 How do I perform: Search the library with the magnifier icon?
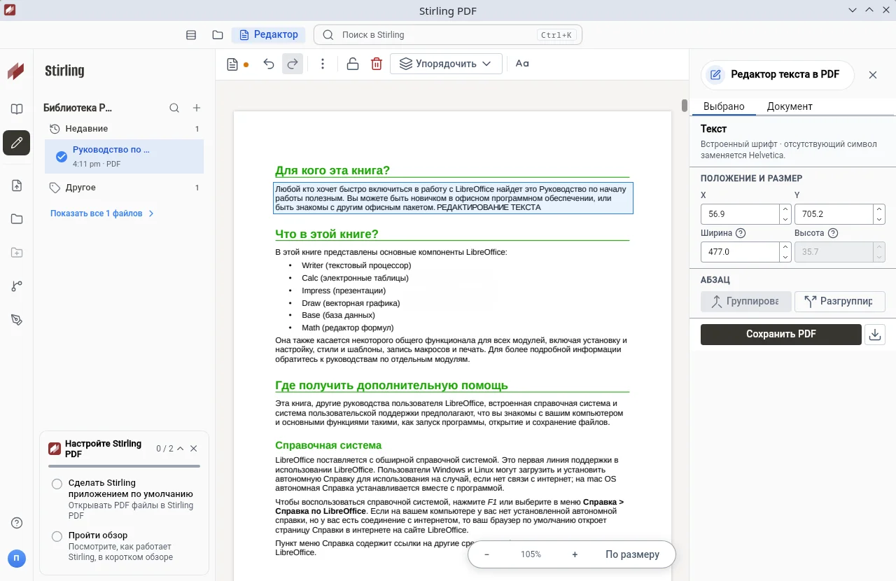(x=174, y=108)
